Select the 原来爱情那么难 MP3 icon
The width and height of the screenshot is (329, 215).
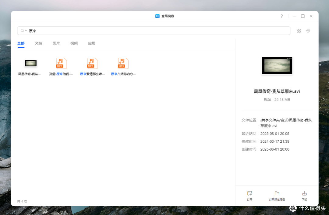[x=92, y=63]
